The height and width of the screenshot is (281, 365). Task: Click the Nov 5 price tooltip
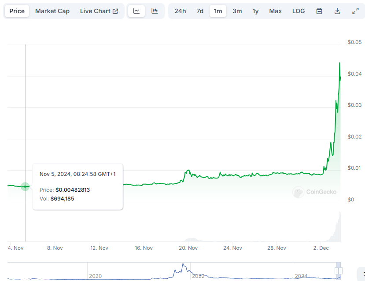click(77, 186)
